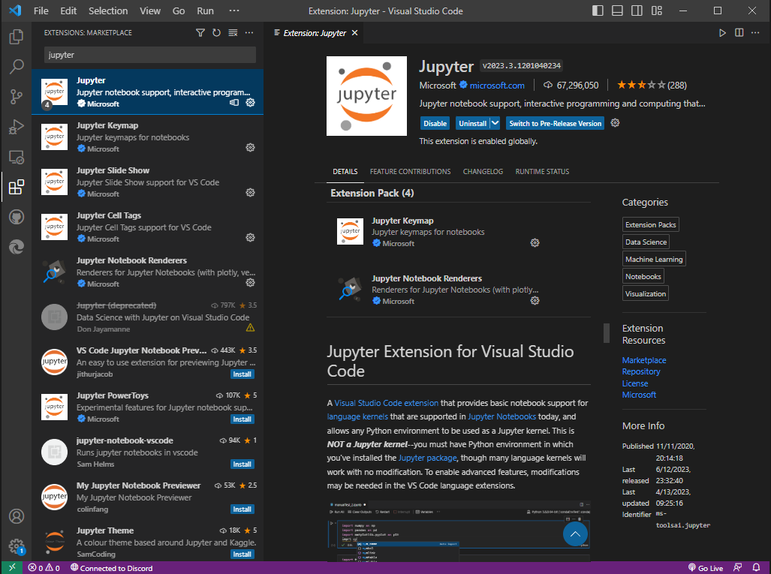Switch to Runtime Status tab
Viewport: 771px width, 574px height.
click(x=542, y=172)
